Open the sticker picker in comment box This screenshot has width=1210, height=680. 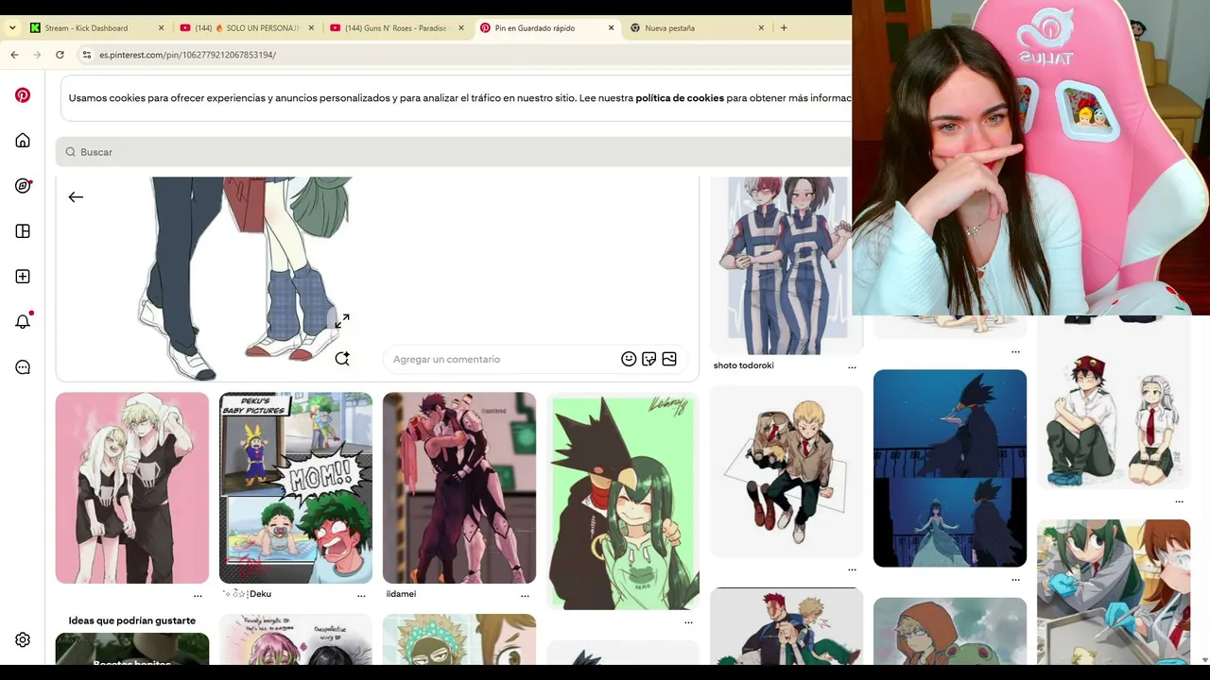tap(648, 359)
